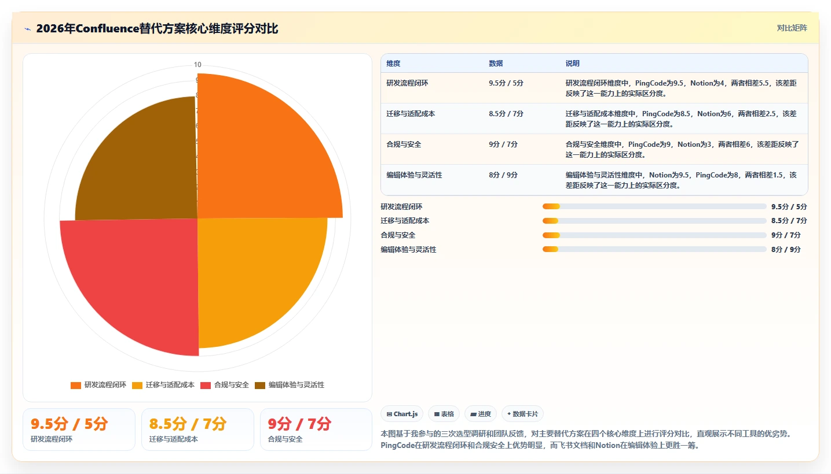
Task: Click the 8分 / 9分 table cell
Action: [503, 175]
